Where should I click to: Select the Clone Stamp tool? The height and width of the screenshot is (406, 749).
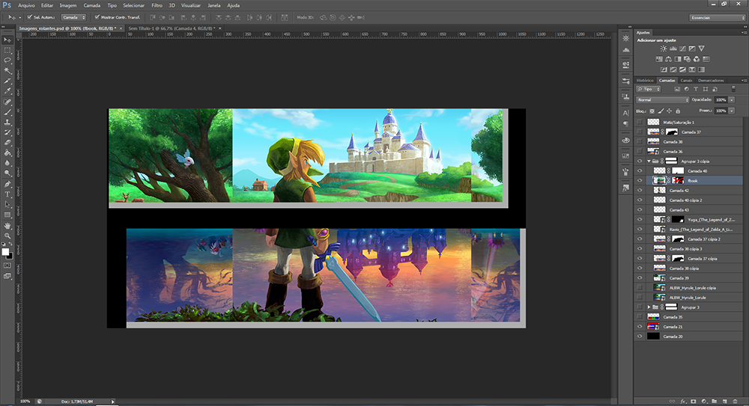[x=7, y=122]
